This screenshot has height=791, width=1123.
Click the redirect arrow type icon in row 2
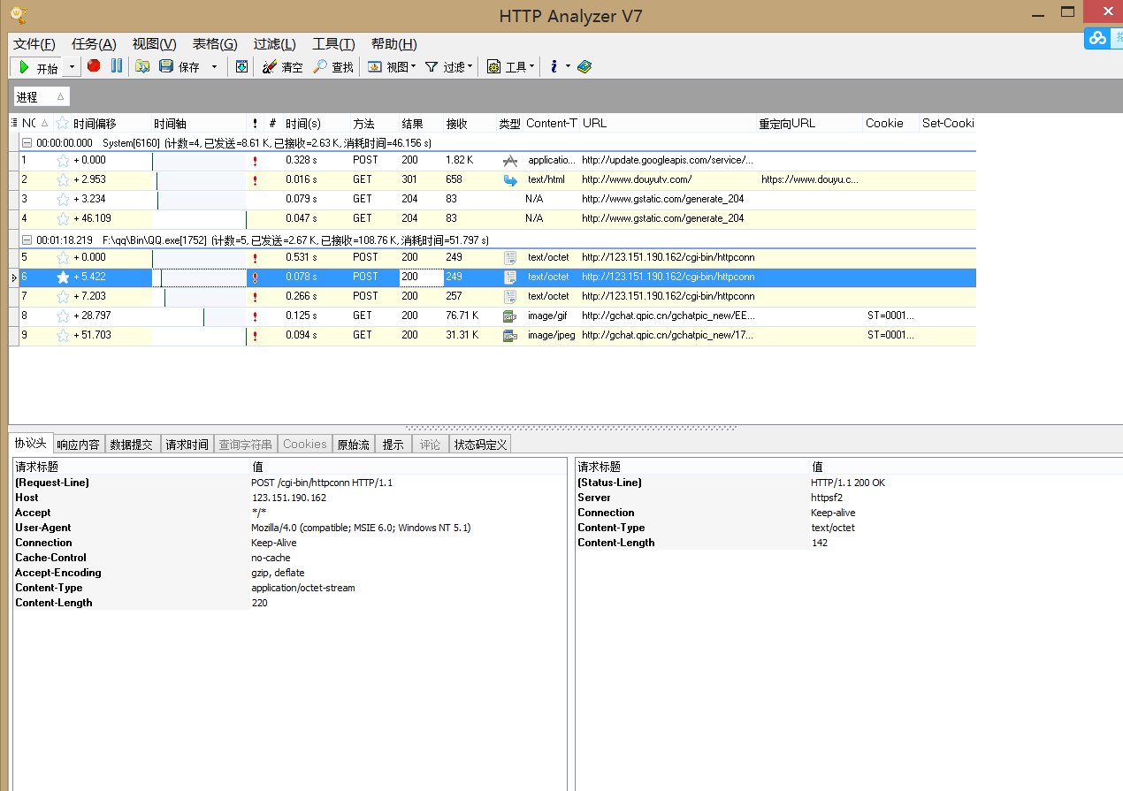coord(510,180)
